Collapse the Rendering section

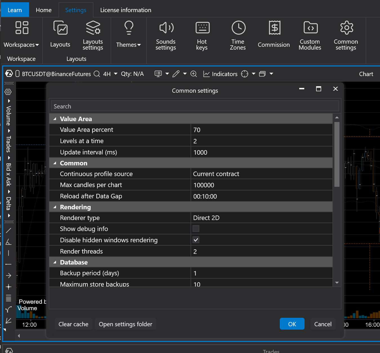pos(55,207)
